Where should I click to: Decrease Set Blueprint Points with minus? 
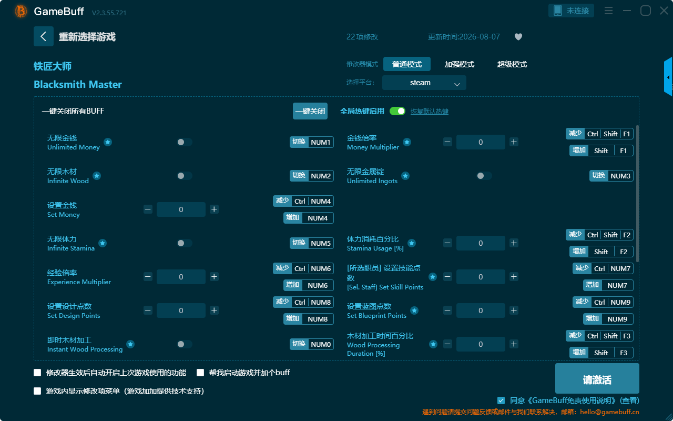[447, 310]
